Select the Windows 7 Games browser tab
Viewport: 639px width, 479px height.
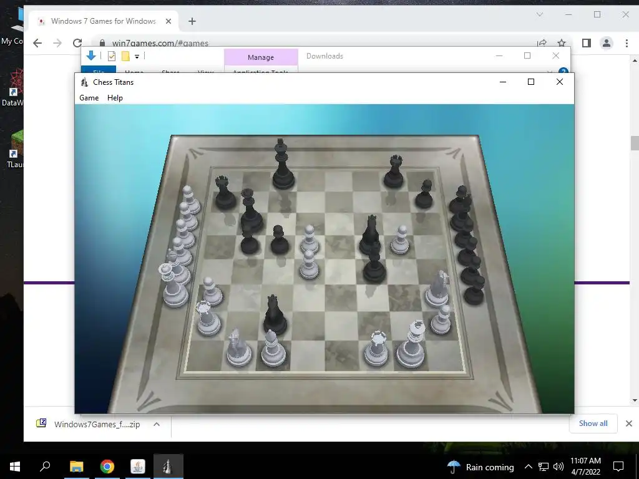coord(104,21)
